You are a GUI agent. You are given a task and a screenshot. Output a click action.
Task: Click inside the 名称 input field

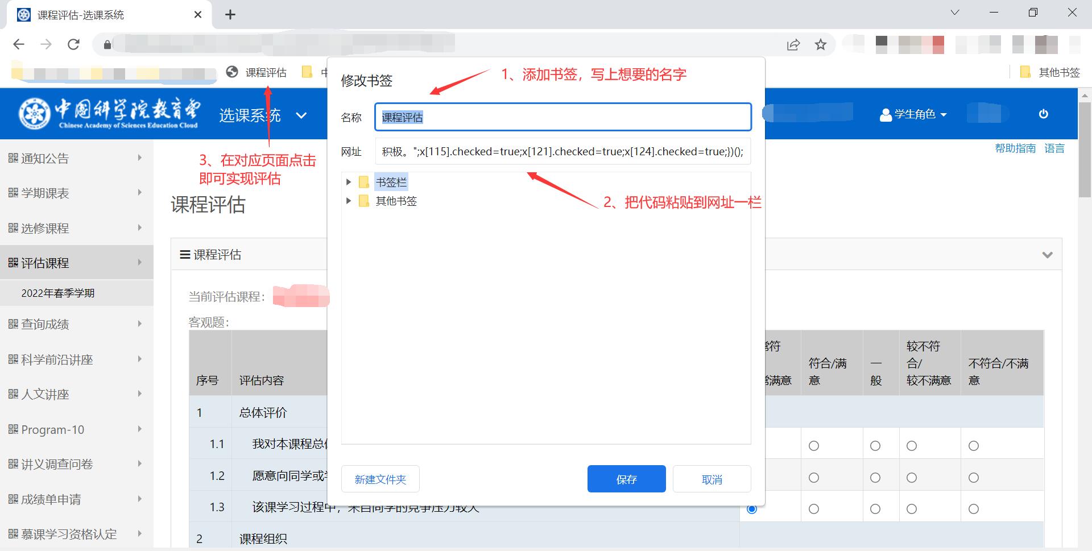pos(562,117)
